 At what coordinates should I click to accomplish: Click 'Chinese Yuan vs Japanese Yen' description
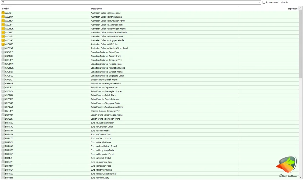click(105, 111)
